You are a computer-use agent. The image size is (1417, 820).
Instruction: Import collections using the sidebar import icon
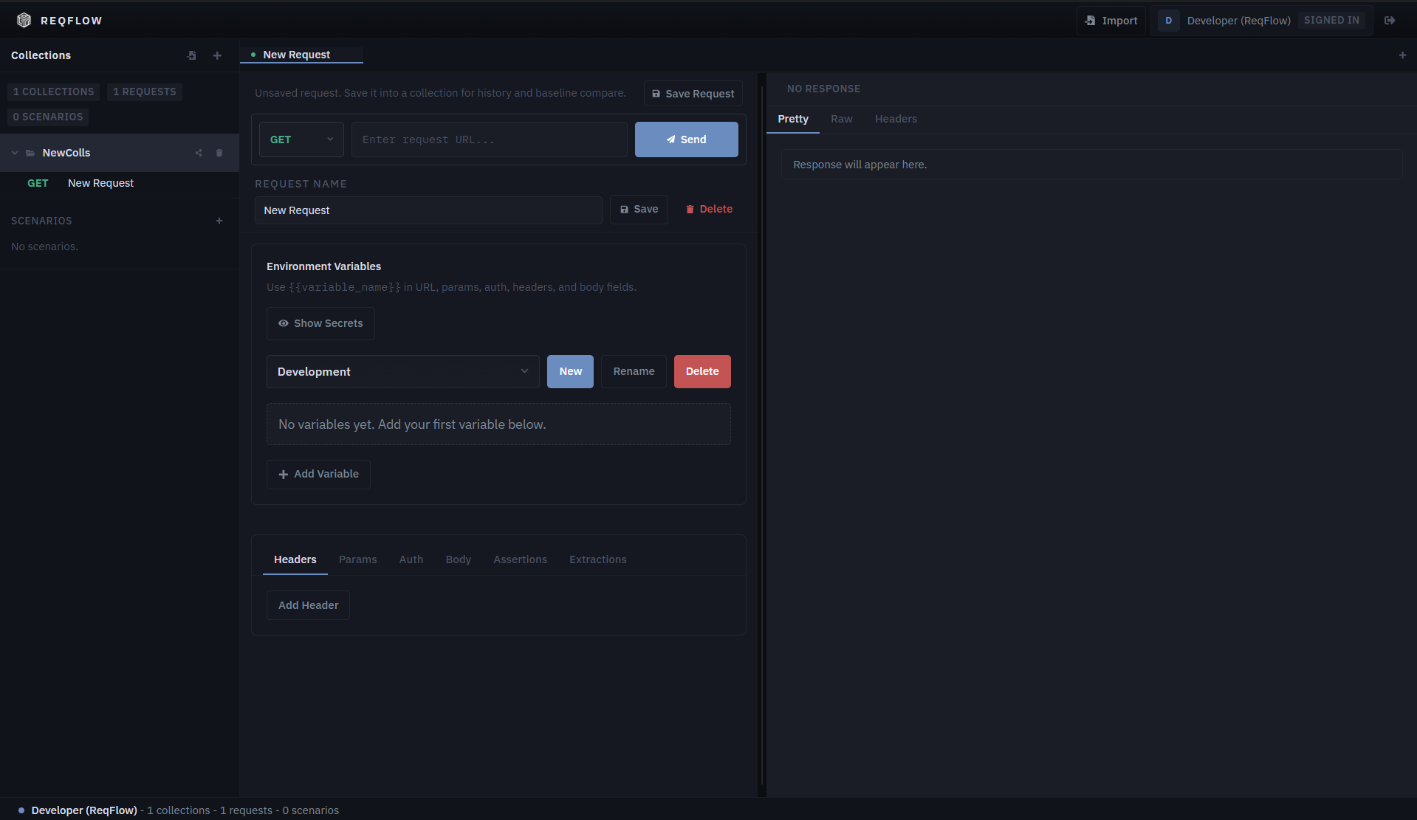point(191,55)
